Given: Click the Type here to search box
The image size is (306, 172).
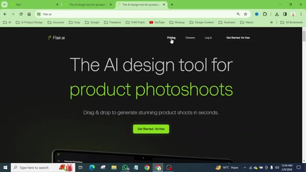Looking at the screenshot, I should coord(43,168).
